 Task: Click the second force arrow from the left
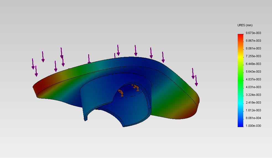(x=36, y=71)
